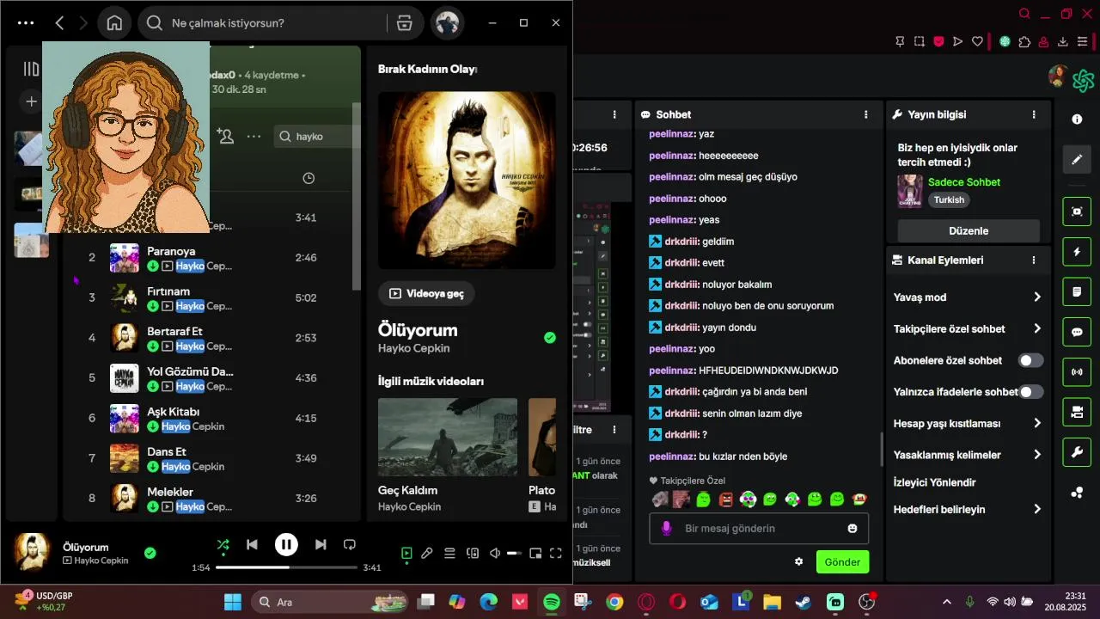The width and height of the screenshot is (1100, 619).
Task: Click liked checkmark beside Ölüyorum in player bar
Action: 150,553
